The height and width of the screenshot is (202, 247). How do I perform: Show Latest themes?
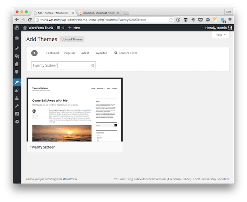(85, 53)
